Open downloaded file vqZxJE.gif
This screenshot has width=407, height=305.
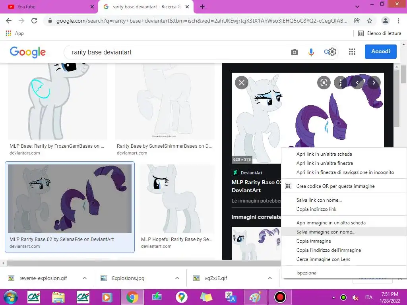(x=210, y=278)
